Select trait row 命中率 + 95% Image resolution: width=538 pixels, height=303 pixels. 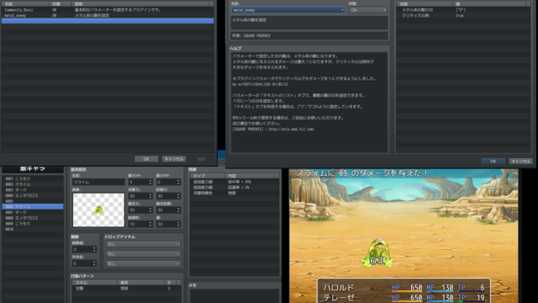(x=235, y=182)
